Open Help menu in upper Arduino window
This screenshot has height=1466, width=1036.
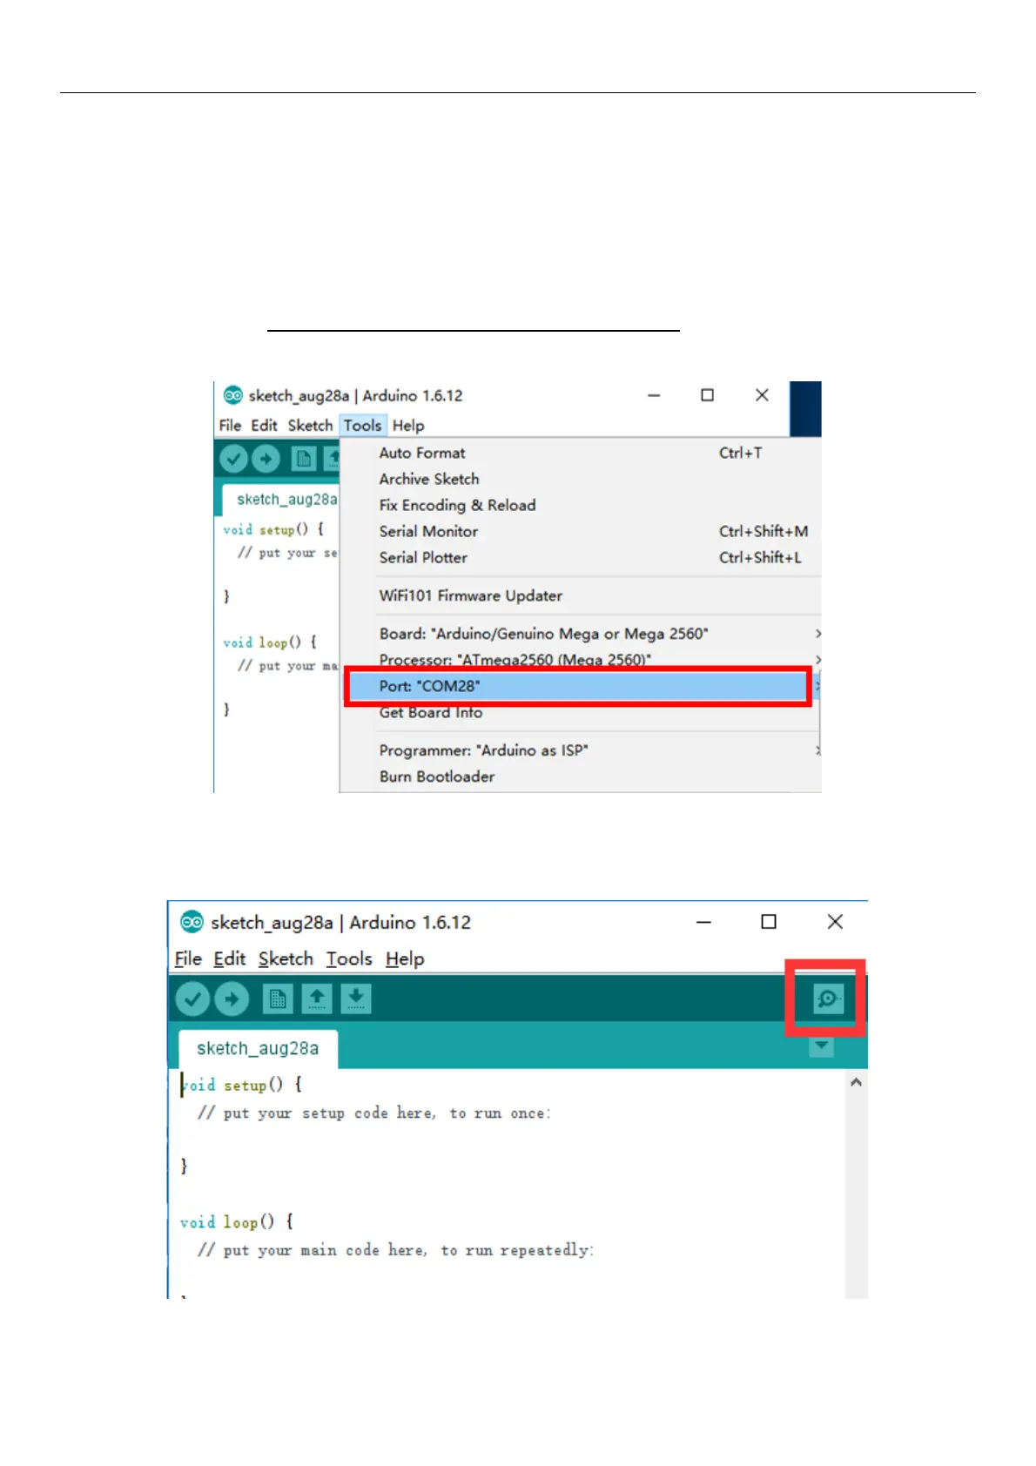[x=408, y=426]
